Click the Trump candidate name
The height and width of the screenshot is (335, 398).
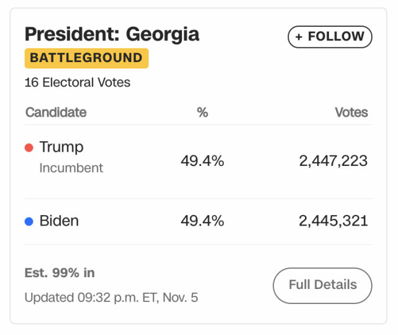(61, 147)
